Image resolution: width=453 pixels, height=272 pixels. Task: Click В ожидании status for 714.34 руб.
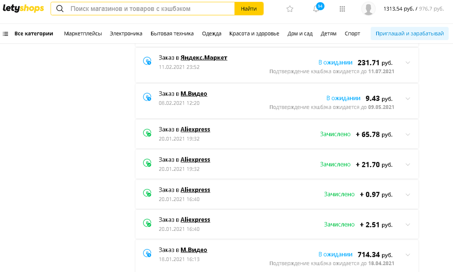[x=336, y=254]
